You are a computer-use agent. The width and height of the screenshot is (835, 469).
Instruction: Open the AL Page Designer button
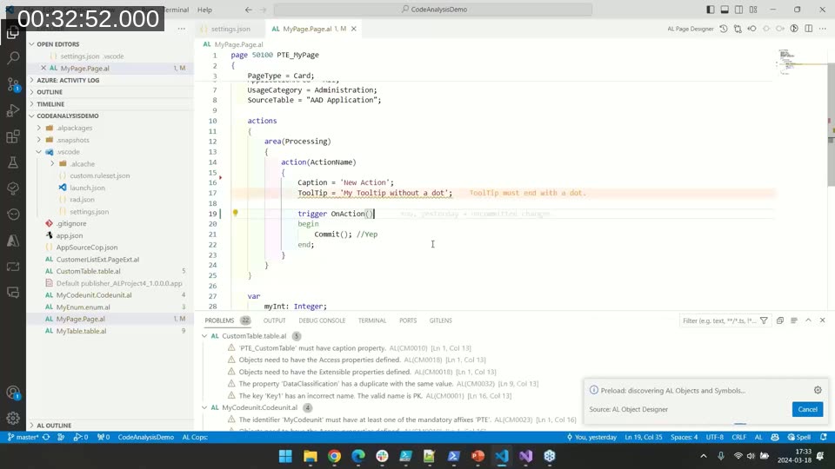click(690, 29)
